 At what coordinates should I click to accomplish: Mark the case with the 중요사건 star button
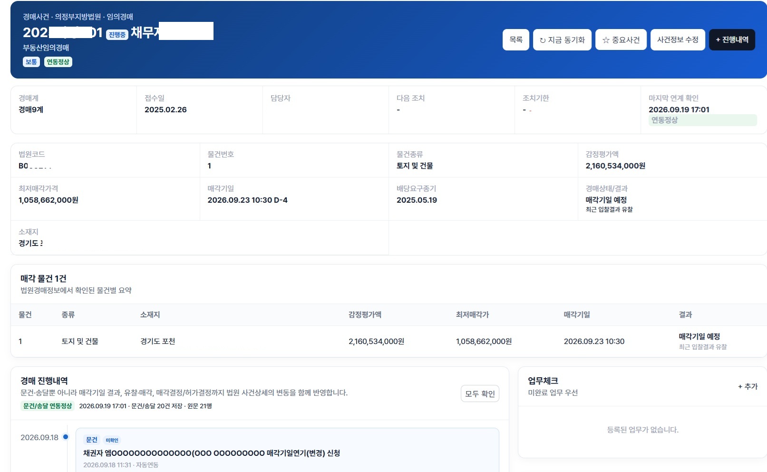pyautogui.click(x=621, y=40)
